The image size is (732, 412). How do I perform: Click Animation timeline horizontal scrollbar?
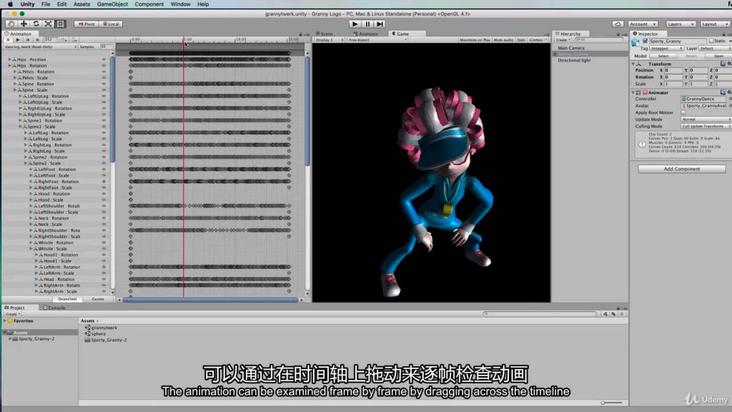210,300
